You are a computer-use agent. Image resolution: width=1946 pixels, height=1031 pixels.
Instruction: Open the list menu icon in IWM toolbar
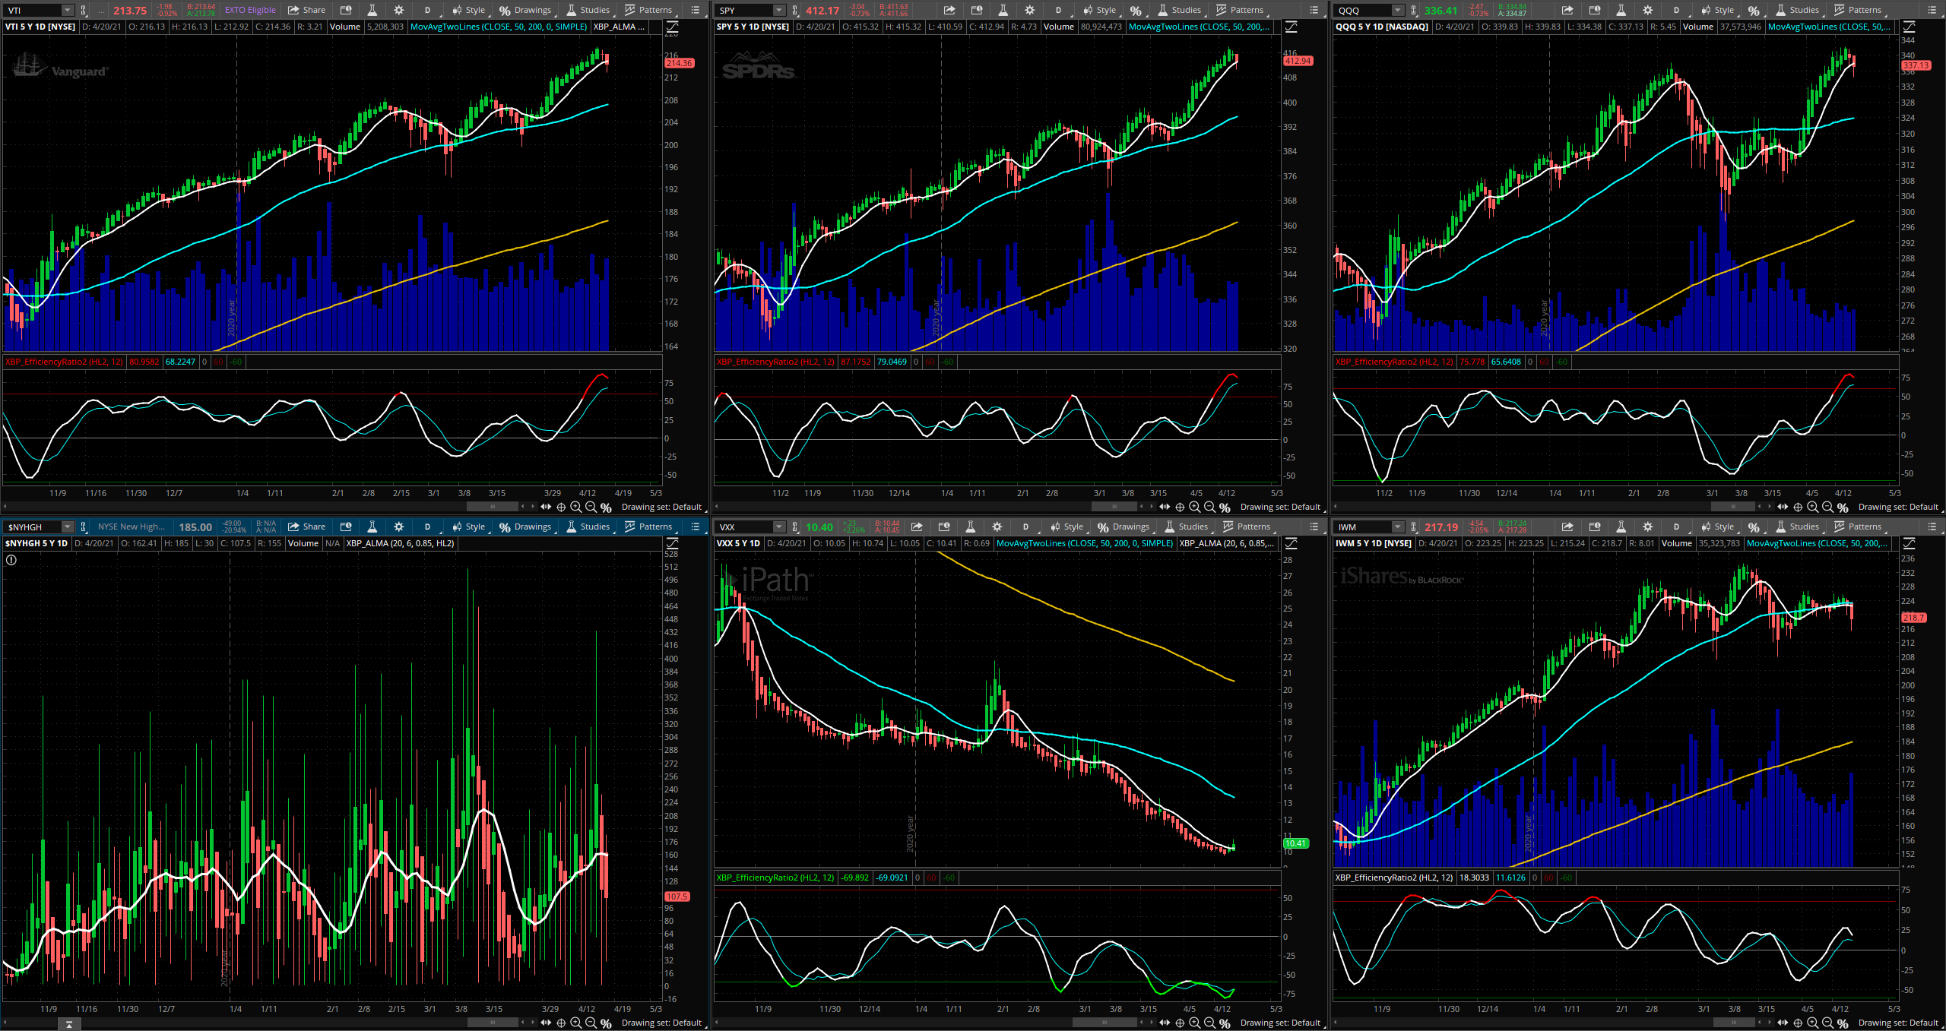(x=1932, y=527)
